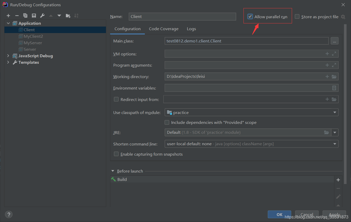Open gear icon next to Store as project file
Viewport: 351px width, 222px height.
coord(343,17)
